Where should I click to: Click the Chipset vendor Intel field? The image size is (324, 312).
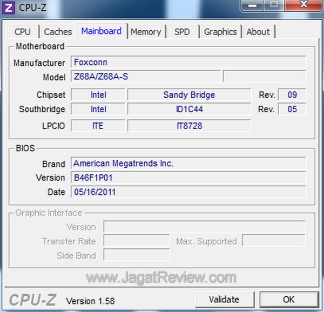pyautogui.click(x=98, y=95)
